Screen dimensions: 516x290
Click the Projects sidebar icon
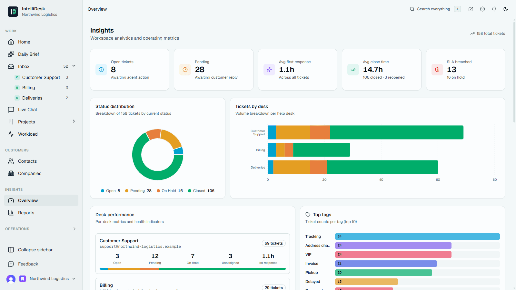tap(11, 122)
